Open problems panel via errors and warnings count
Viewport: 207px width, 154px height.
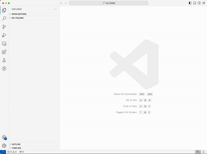tap(12, 152)
